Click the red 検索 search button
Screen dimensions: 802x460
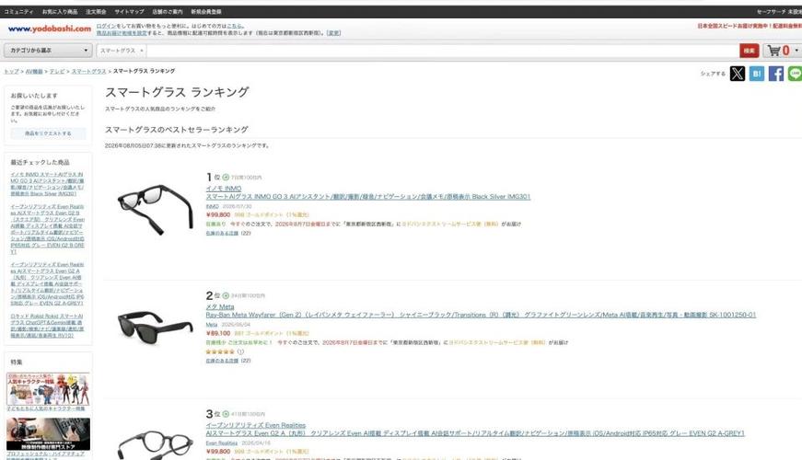pos(749,51)
